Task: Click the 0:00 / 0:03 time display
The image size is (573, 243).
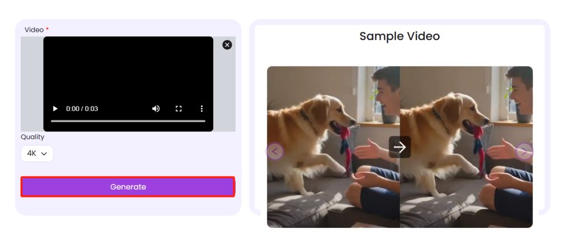Action: tap(82, 109)
